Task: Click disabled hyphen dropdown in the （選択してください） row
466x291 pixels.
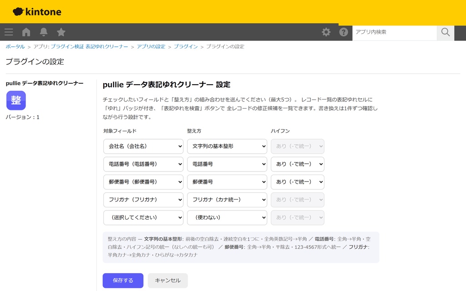Action: click(298, 218)
